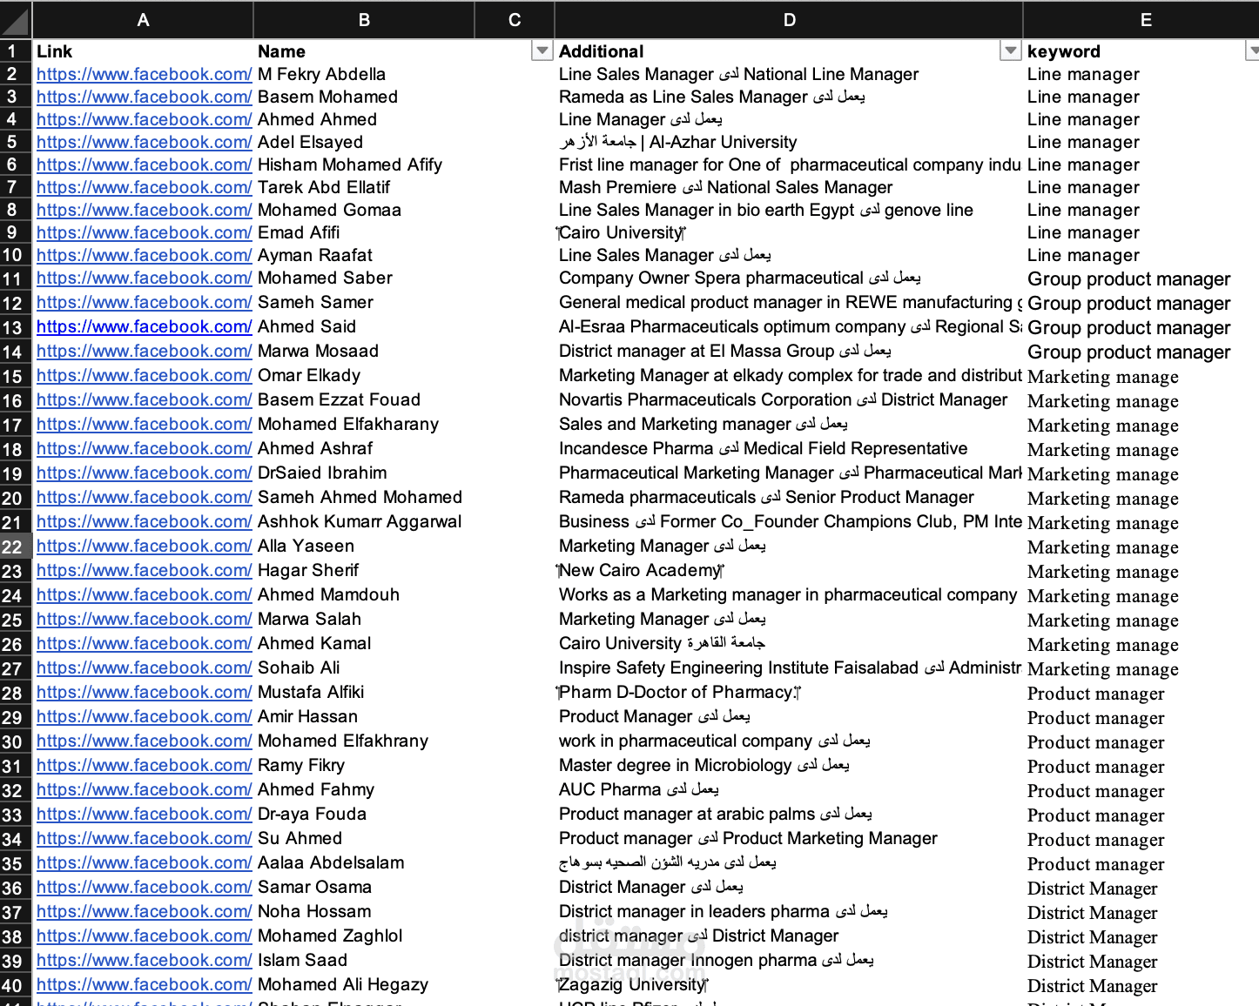
Task: Open Facebook link for Mohamed Ali Hegazy
Action: pos(144,985)
